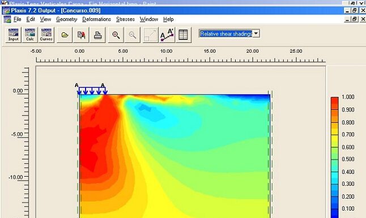Click the left A load label

[x=76, y=86]
